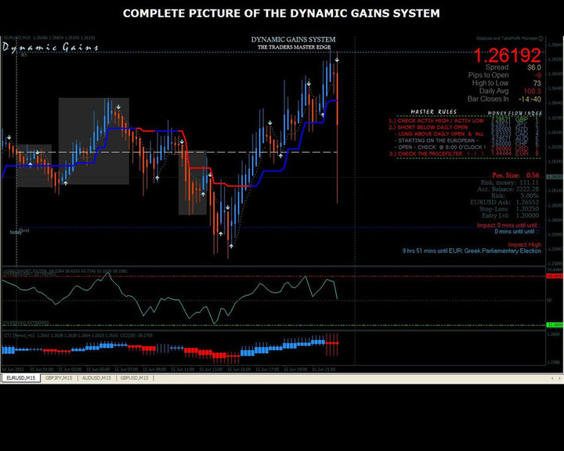Click the GBP row in Money Flow Index
The width and height of the screenshot is (564, 451).
[x=515, y=119]
